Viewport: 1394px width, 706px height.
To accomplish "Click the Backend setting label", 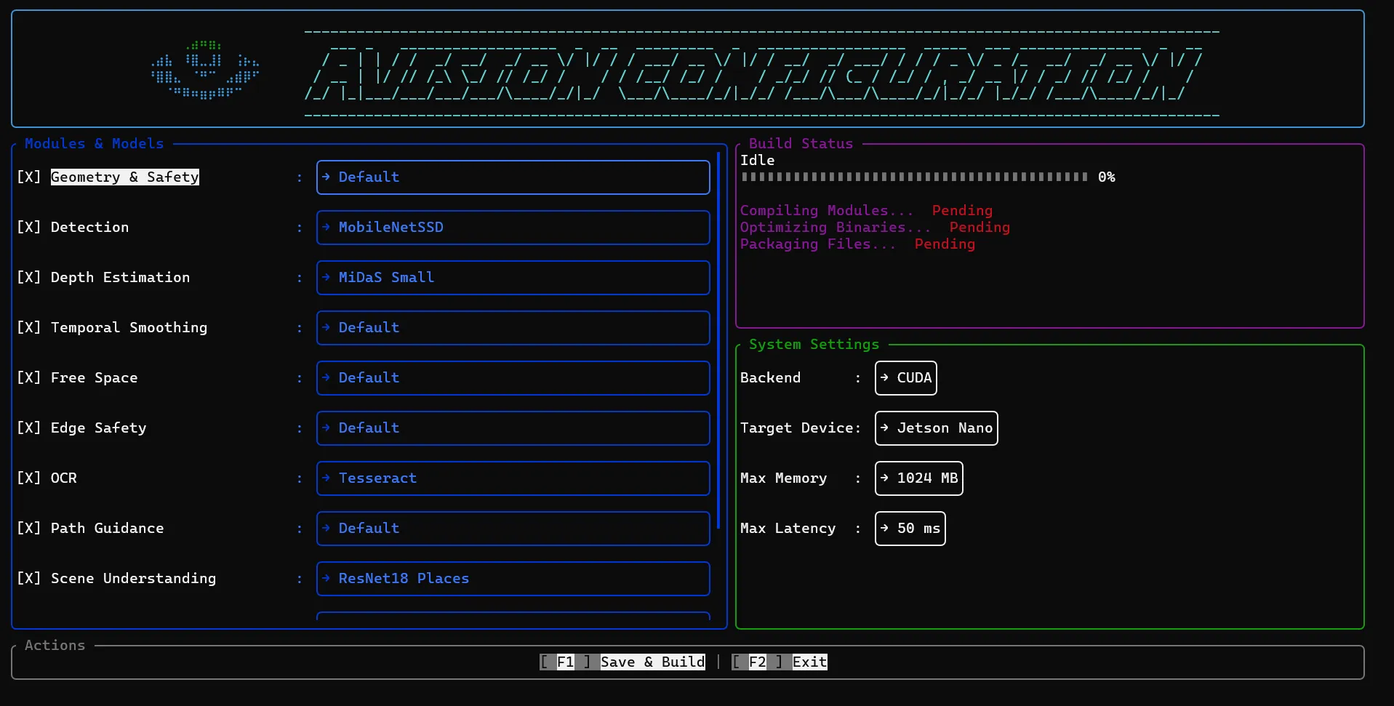I will 771,378.
